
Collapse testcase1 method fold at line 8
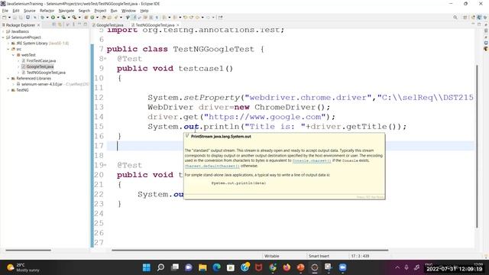pos(105,59)
